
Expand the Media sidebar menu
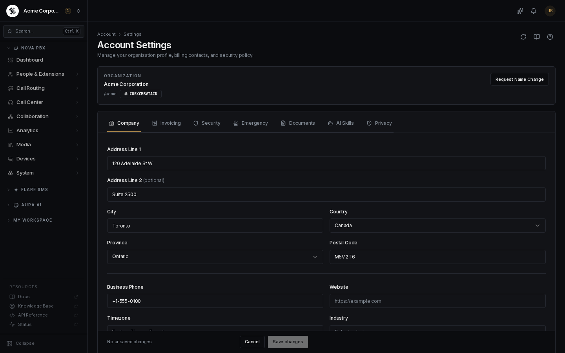(44, 145)
